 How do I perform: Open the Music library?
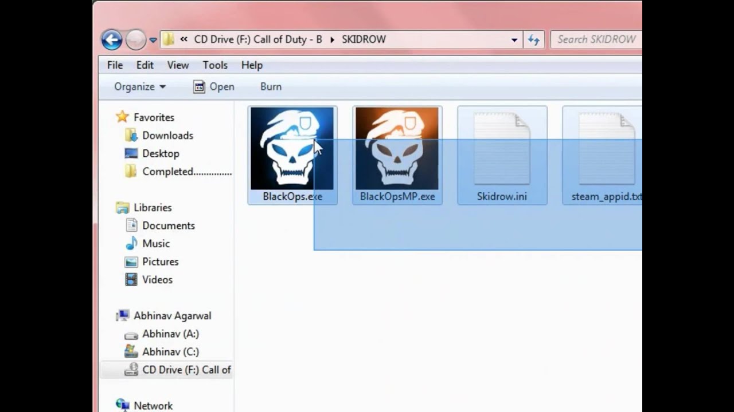[x=156, y=244]
